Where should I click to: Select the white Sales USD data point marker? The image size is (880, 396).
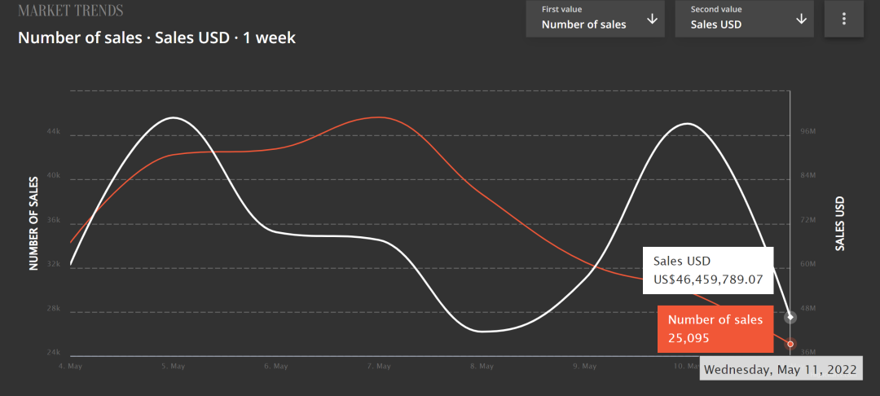[790, 317]
